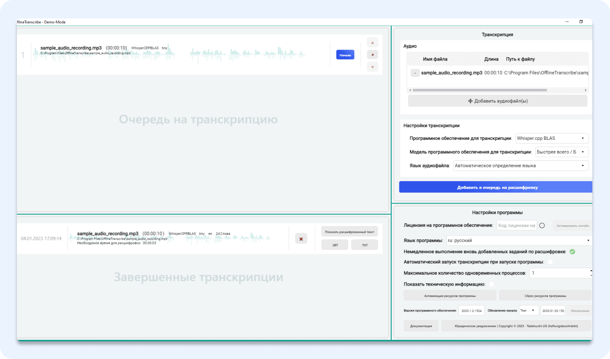The image size is (610, 359).
Task: Increase the maximum simultaneous processes value
Action: [591, 271]
